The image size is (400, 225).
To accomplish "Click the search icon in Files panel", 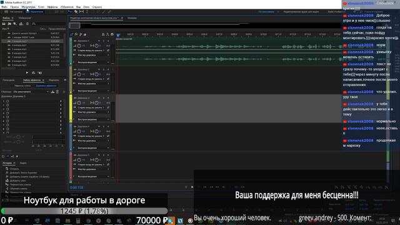I will [34, 24].
